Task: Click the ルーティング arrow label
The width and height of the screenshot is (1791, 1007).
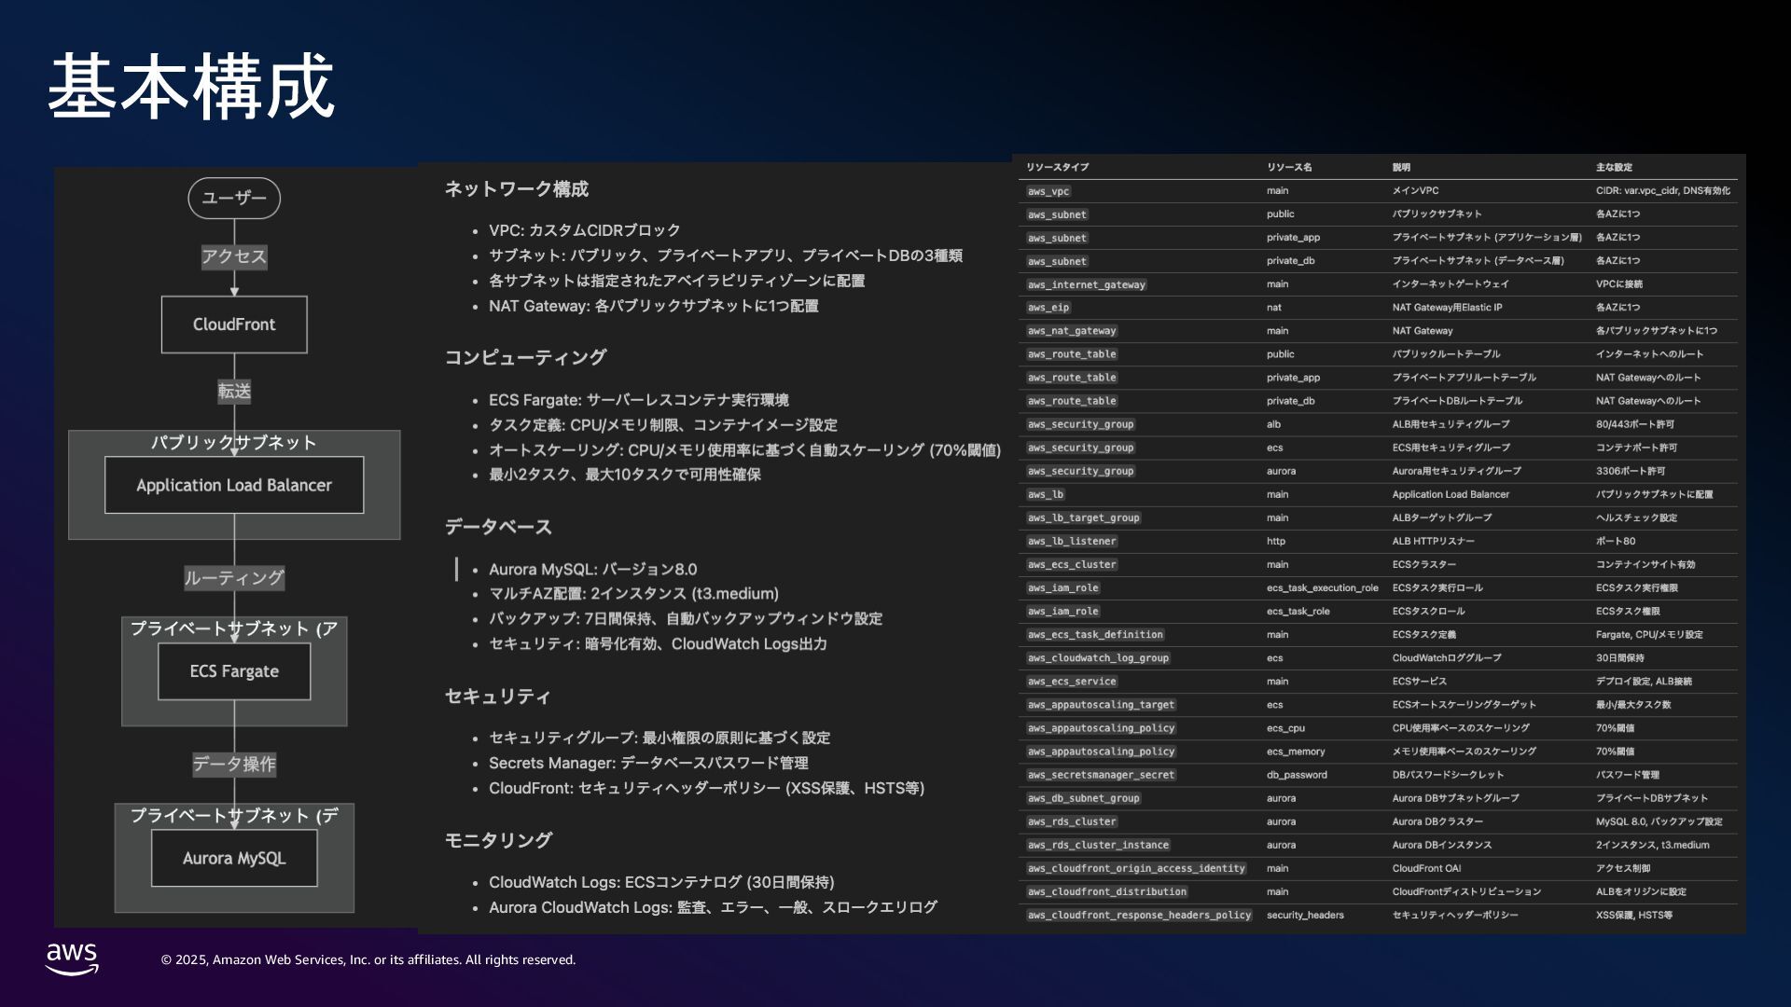Action: click(x=234, y=578)
